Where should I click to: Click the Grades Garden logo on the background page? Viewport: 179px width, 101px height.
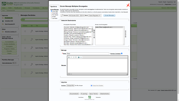click(x=8, y=4)
